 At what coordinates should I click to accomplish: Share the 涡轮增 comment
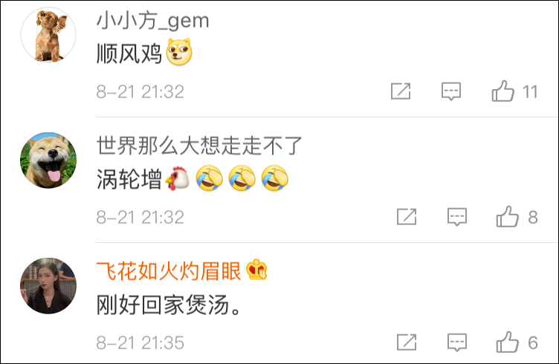click(x=407, y=217)
